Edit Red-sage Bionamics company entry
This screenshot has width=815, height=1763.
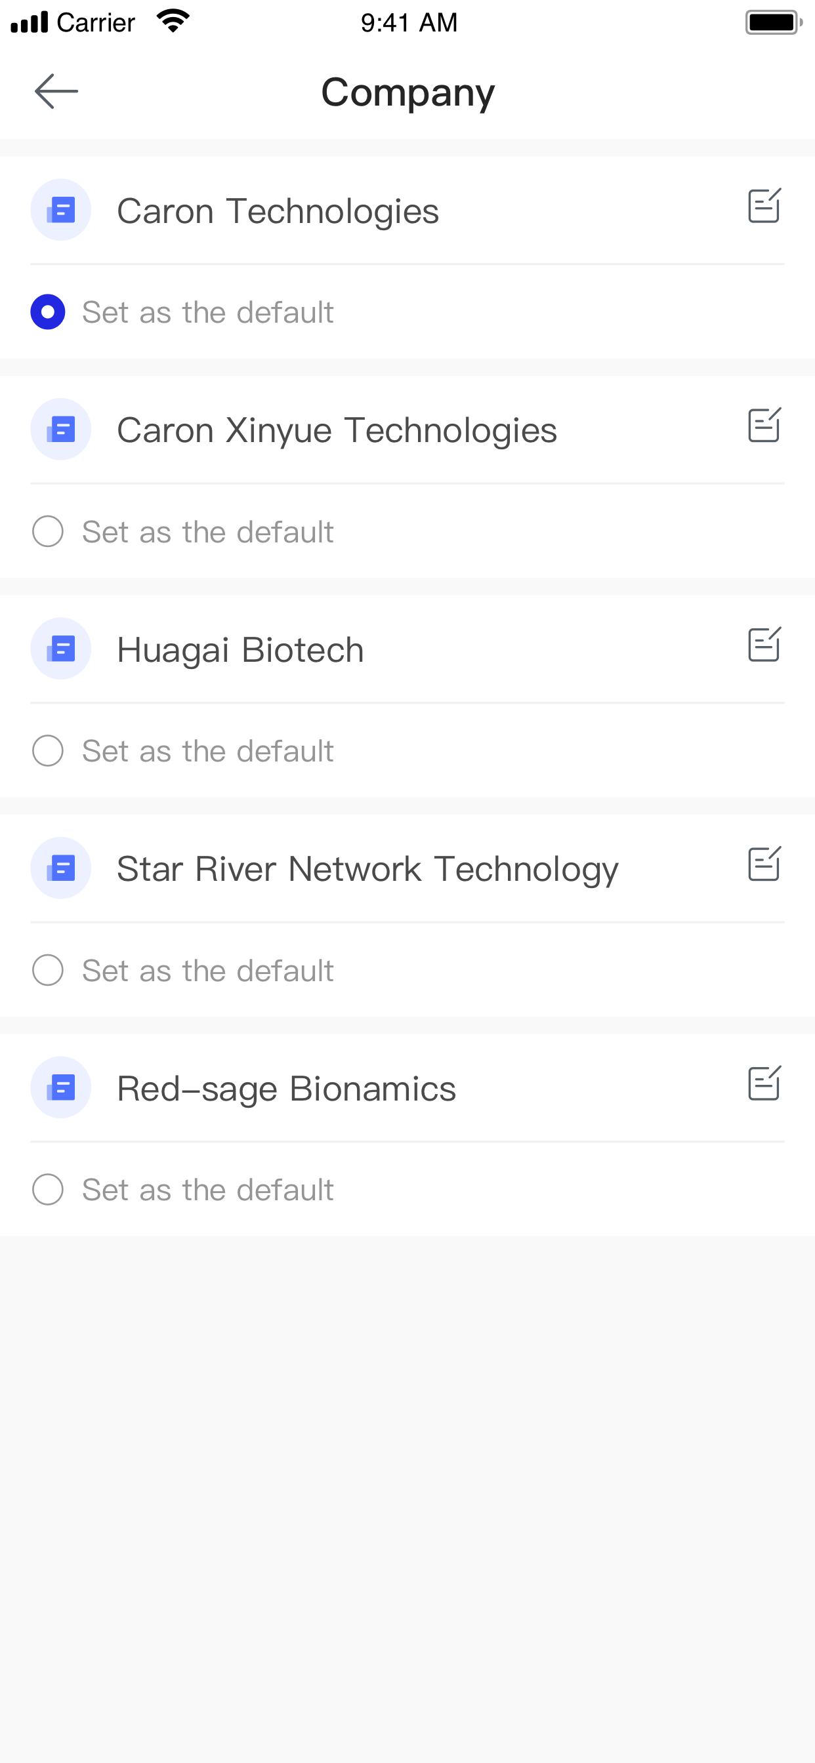tap(764, 1084)
